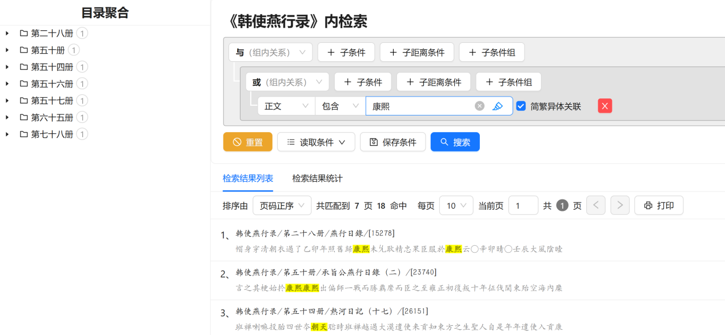Clear the 康熙 search input text
The image size is (725, 335).
pyautogui.click(x=479, y=106)
